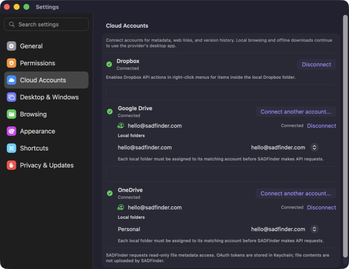Click the green checkmark beside OneDrive
Viewport: 349px width, 269px height.
click(110, 193)
